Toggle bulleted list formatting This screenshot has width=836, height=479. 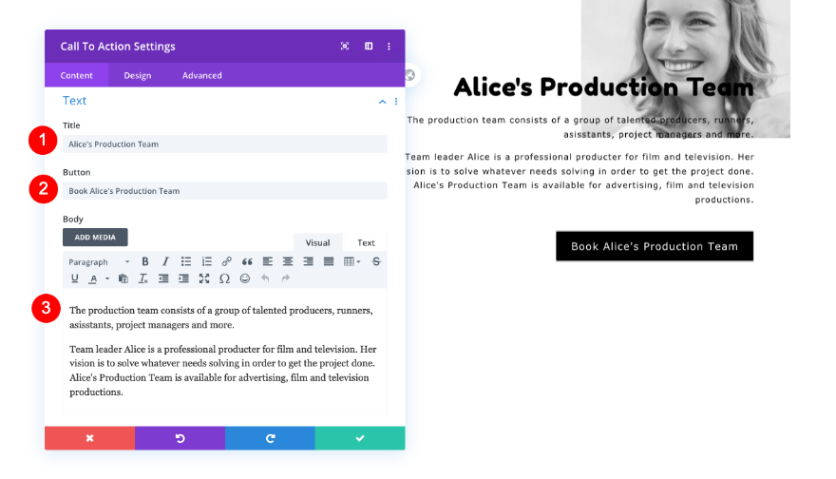(185, 262)
